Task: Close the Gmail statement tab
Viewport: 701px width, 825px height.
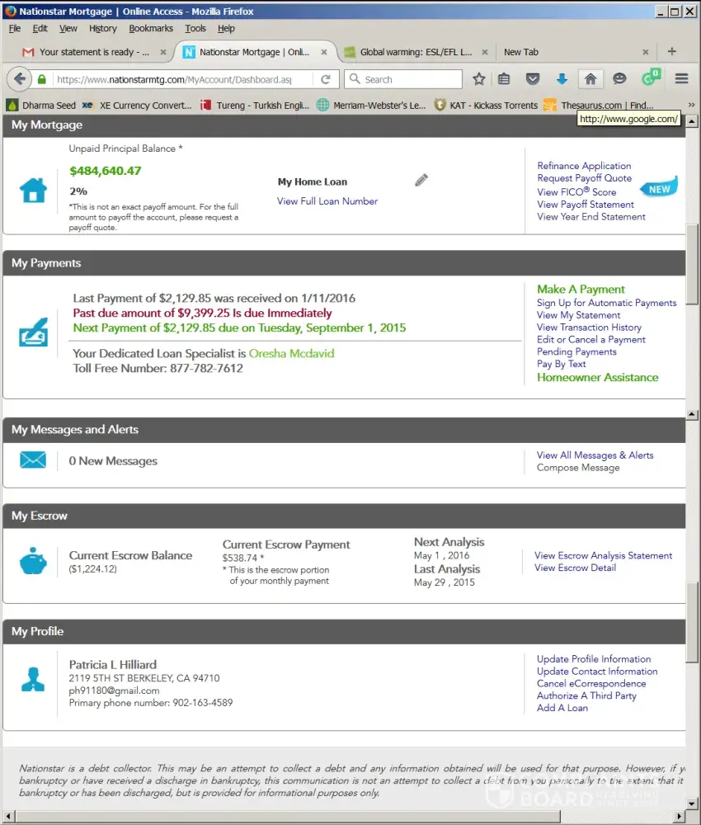Action: pos(163,52)
